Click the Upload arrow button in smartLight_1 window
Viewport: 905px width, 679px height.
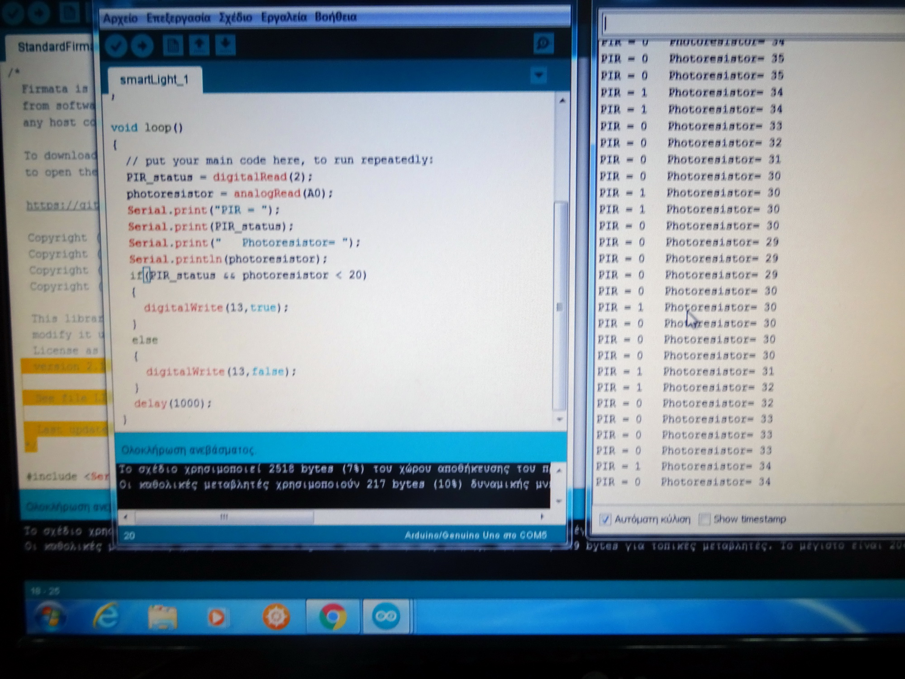143,46
